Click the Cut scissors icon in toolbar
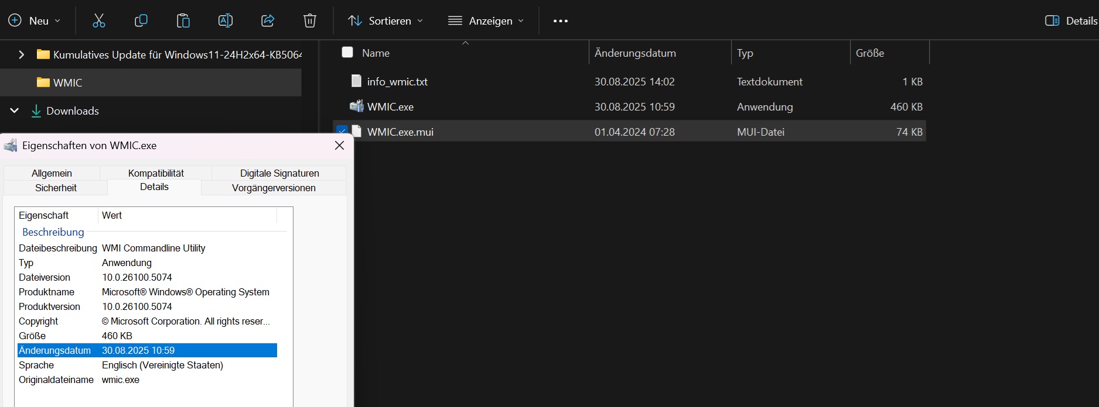Image resolution: width=1099 pixels, height=407 pixels. (x=99, y=20)
